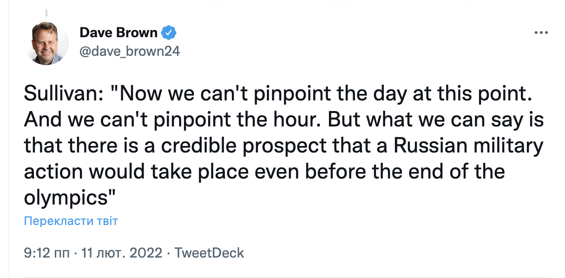
Task: Click the Dave Brown display name
Action: click(x=119, y=33)
